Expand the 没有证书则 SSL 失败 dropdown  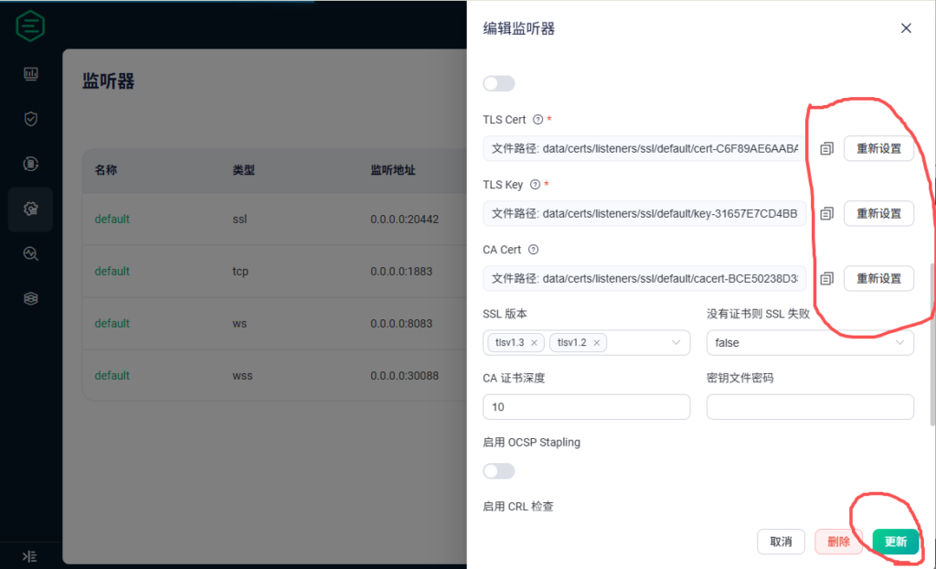900,342
